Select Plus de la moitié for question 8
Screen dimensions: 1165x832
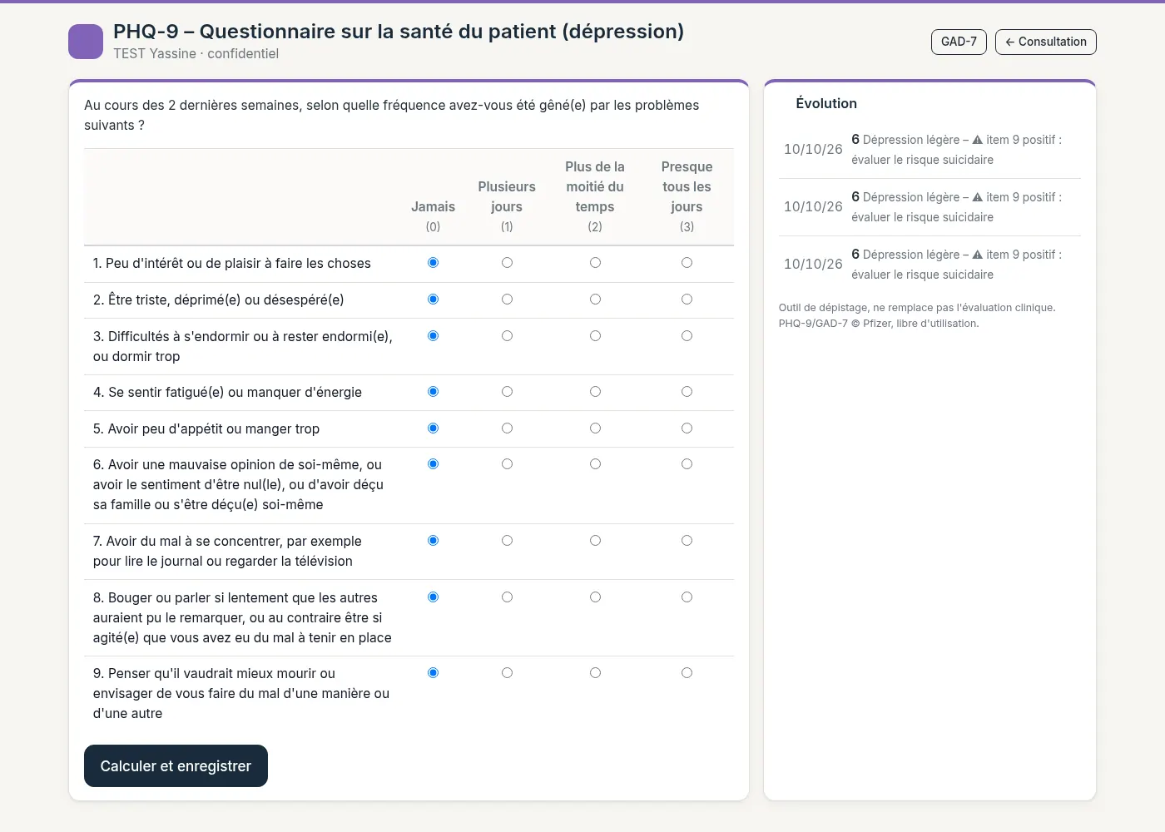pos(595,597)
